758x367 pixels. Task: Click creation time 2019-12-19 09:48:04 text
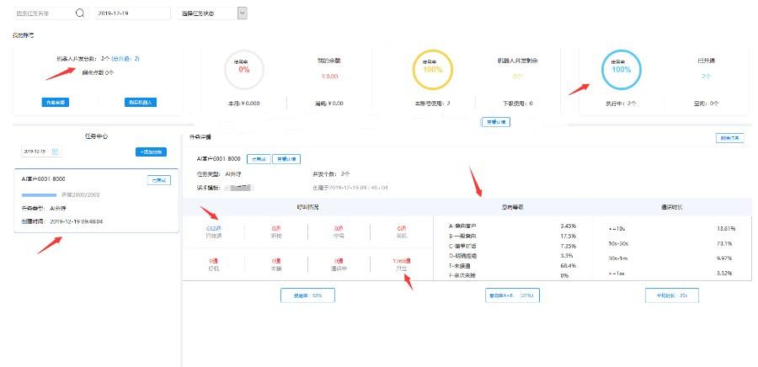77,221
